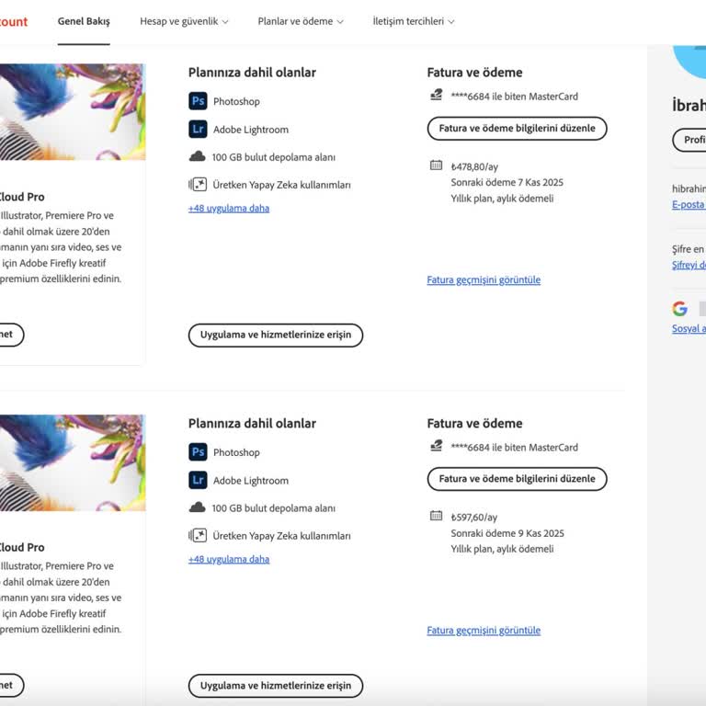The width and height of the screenshot is (706, 706).
Task: Click '100 GB bulut depolama alanı' in first plan
Action: click(x=274, y=157)
